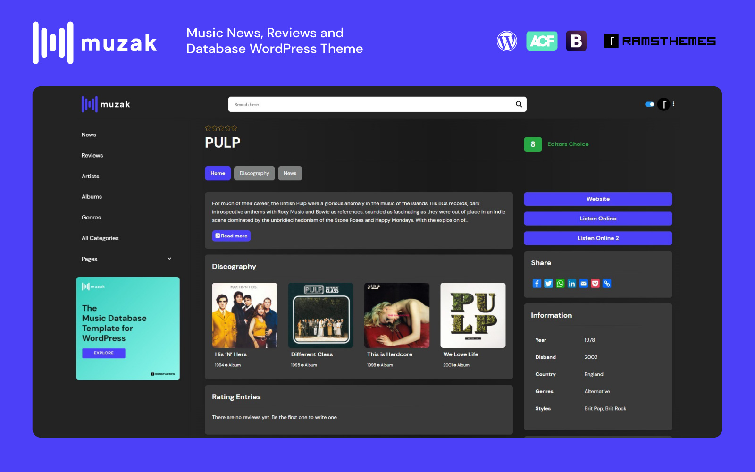
Task: Click the Editors Choice label
Action: pyautogui.click(x=568, y=144)
